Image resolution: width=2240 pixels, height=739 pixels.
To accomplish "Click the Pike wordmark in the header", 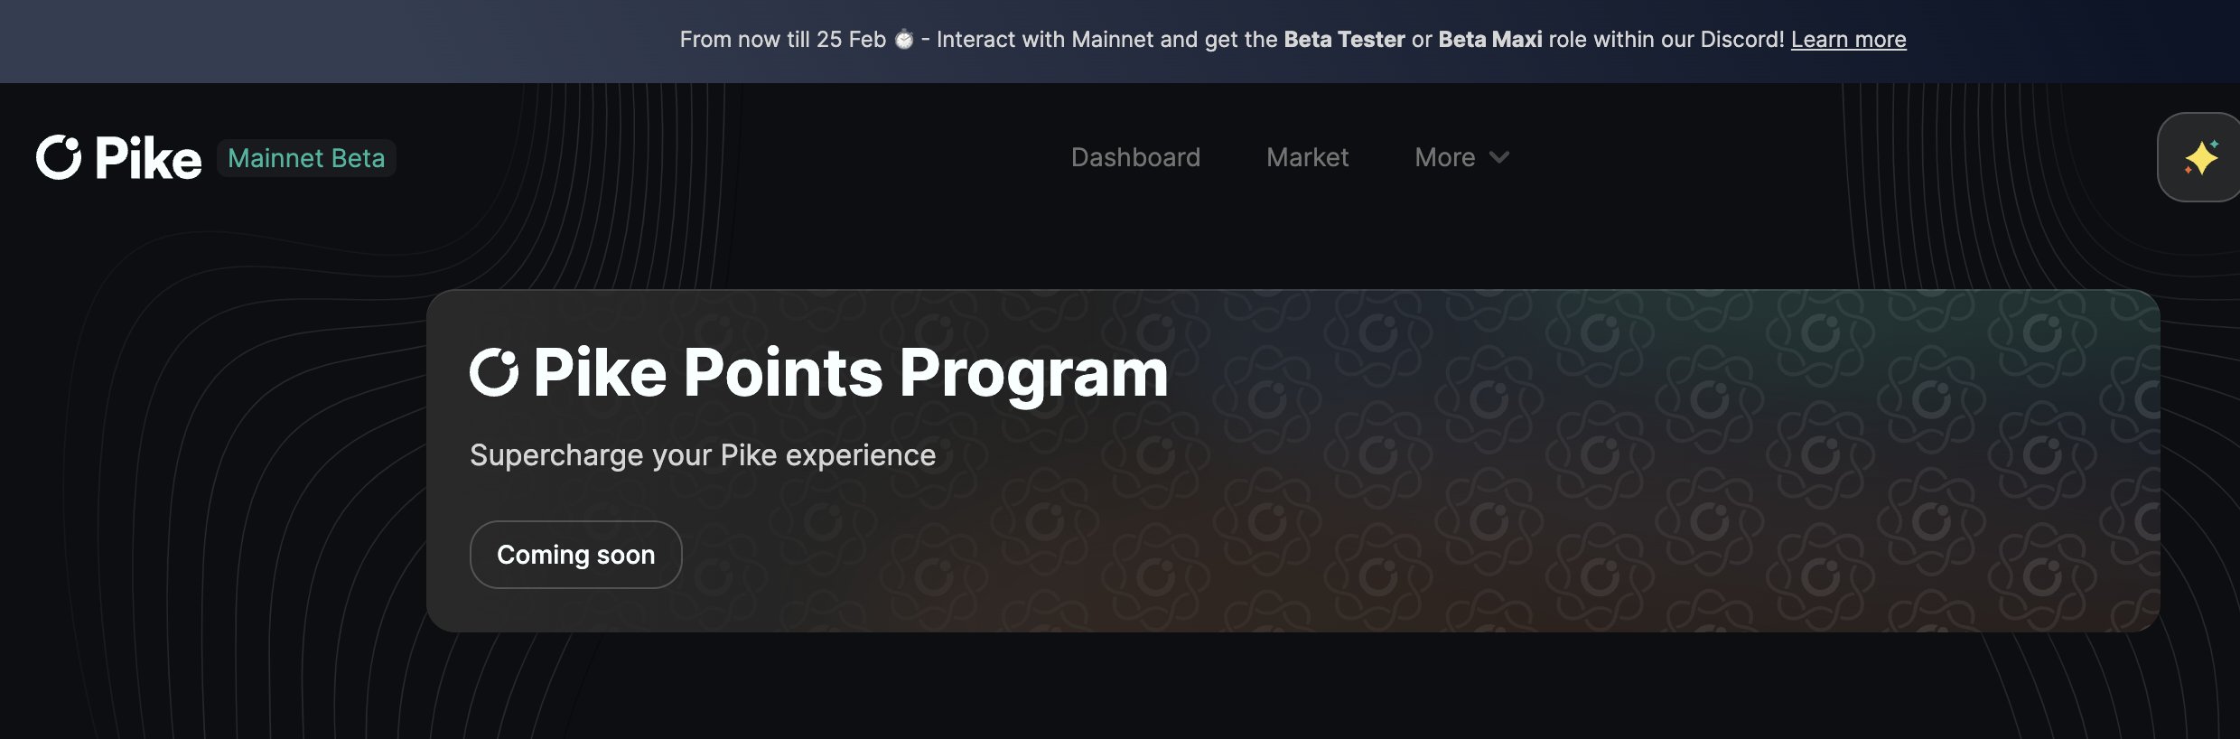I will [x=148, y=159].
